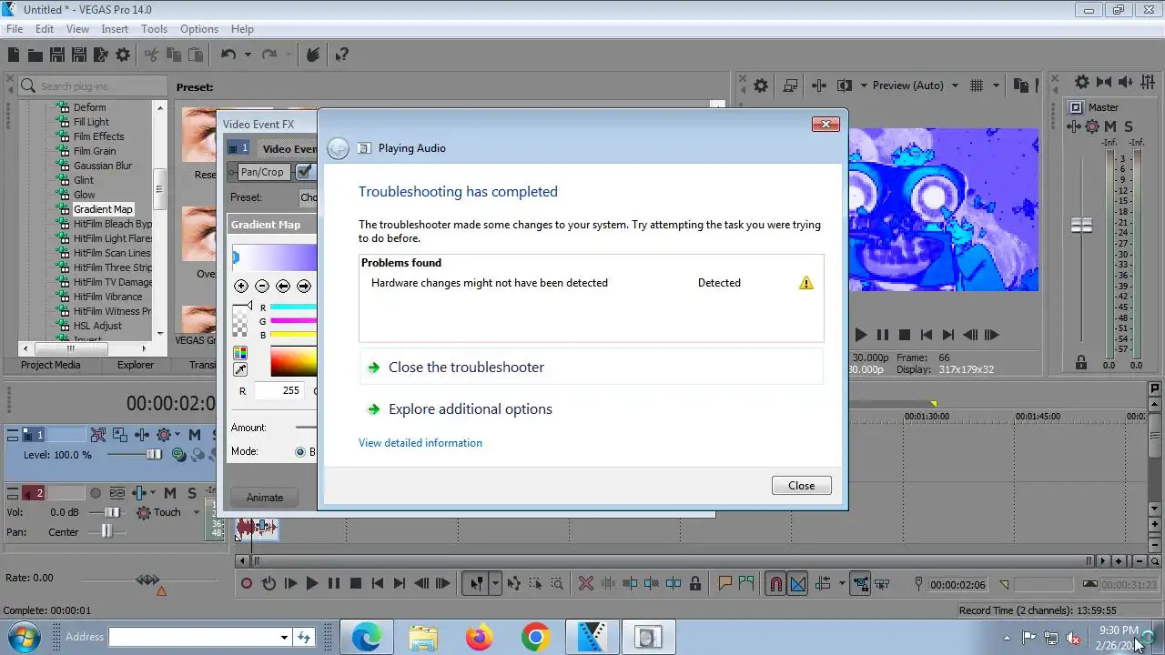Open the Address bar dropdown in taskbar
Screen dimensions: 1165x655
pyautogui.click(x=283, y=637)
